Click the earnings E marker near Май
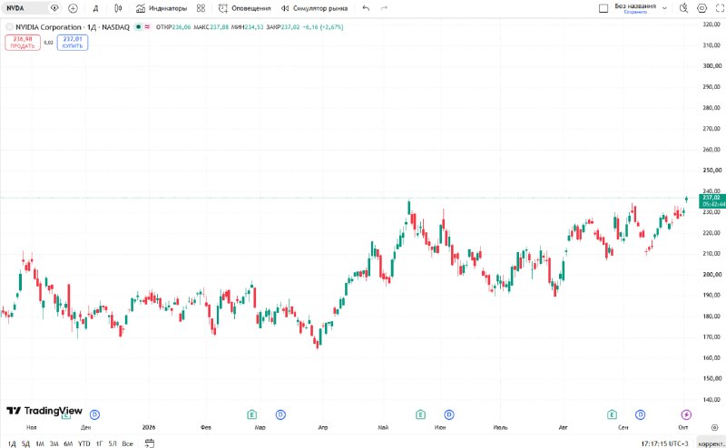Image resolution: width=726 pixels, height=448 pixels. click(420, 414)
